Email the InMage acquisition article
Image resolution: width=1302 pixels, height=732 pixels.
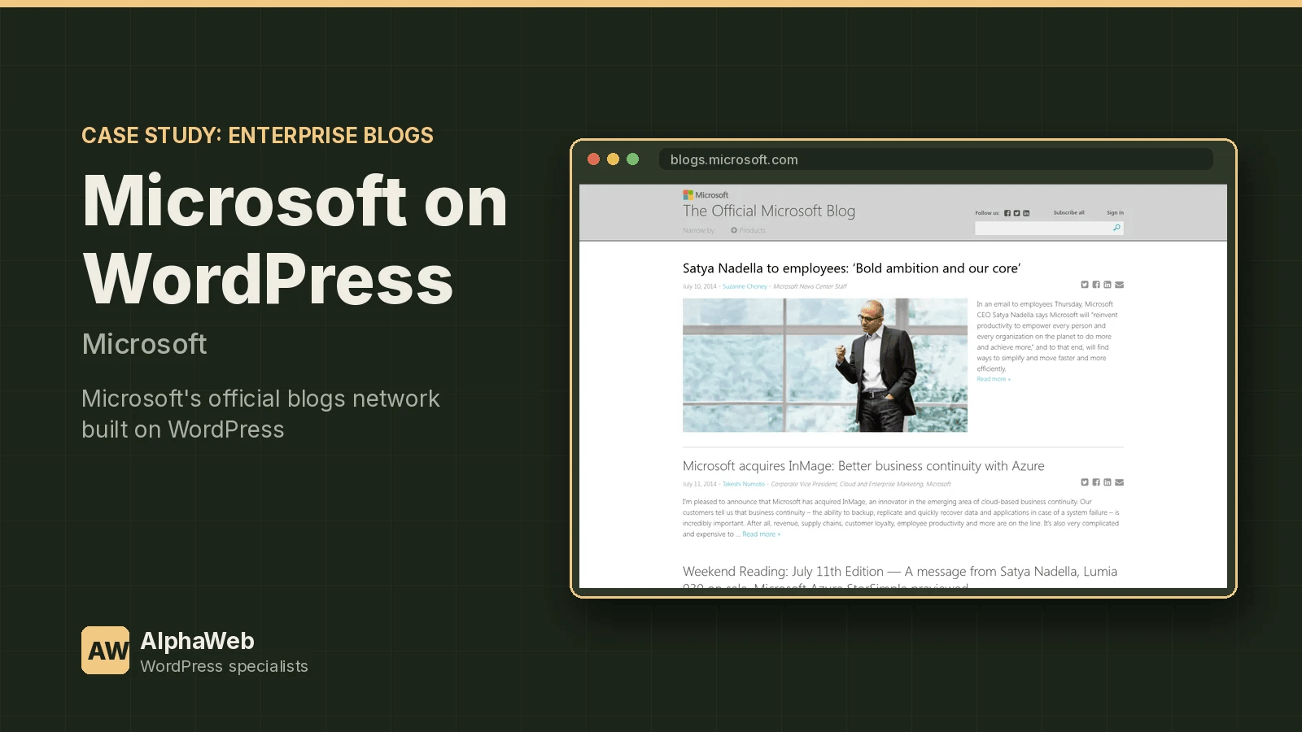pos(1120,482)
